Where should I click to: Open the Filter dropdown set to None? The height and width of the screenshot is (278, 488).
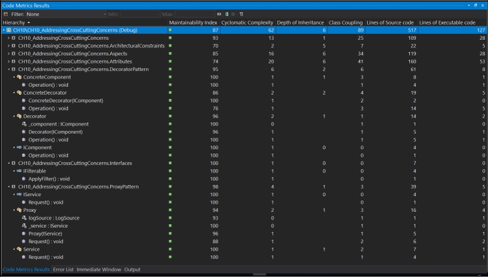click(x=66, y=14)
